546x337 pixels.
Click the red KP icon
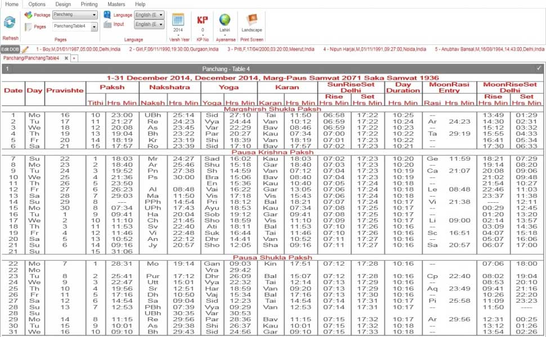[203, 20]
